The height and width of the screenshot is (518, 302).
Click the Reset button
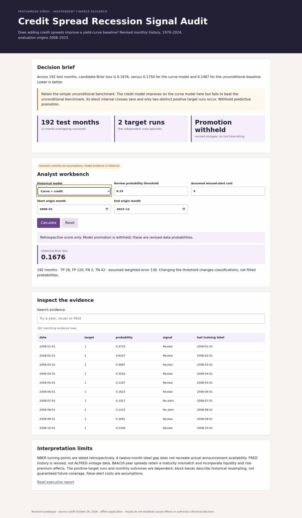pyautogui.click(x=70, y=223)
